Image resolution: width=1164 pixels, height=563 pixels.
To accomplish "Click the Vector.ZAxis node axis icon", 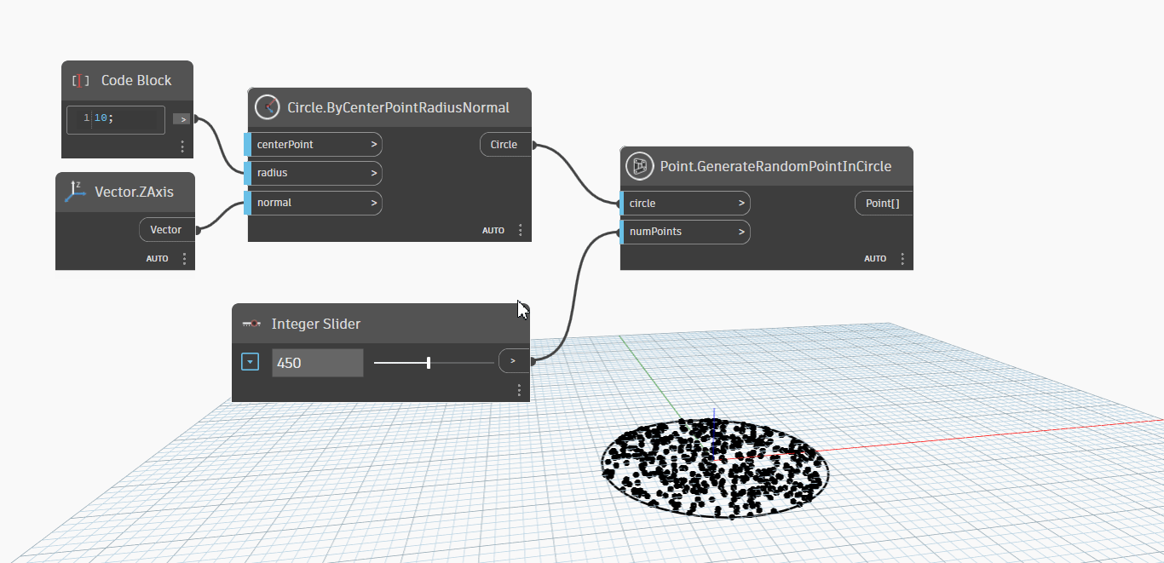I will coord(76,192).
